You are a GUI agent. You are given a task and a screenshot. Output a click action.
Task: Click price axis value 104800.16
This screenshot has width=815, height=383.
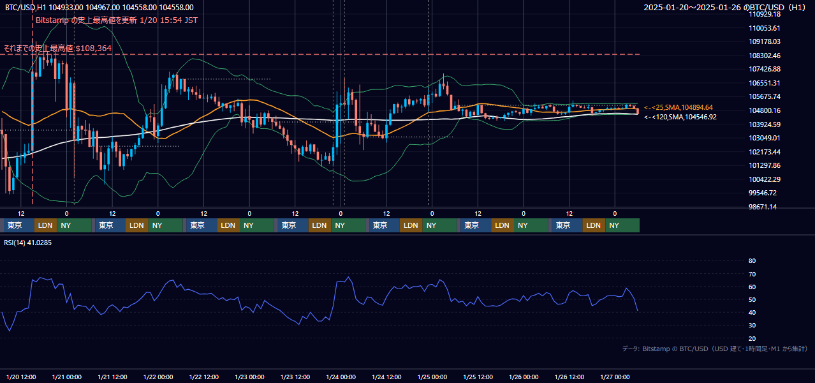[x=764, y=110]
